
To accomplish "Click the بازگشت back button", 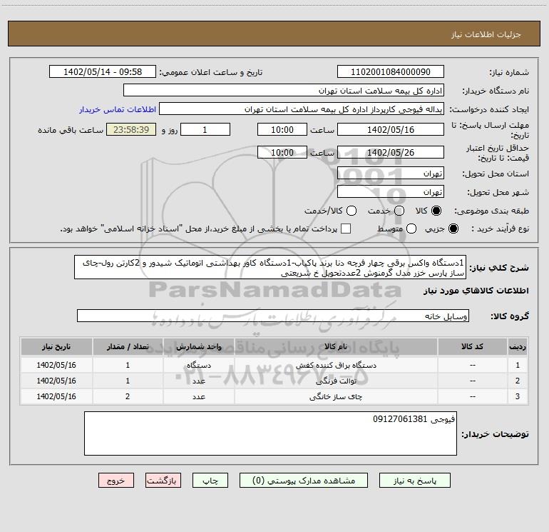I will (x=163, y=481).
